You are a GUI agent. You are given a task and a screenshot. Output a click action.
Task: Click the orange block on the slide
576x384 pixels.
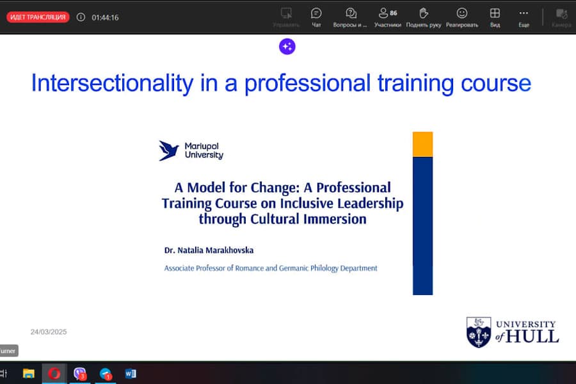[x=422, y=144]
